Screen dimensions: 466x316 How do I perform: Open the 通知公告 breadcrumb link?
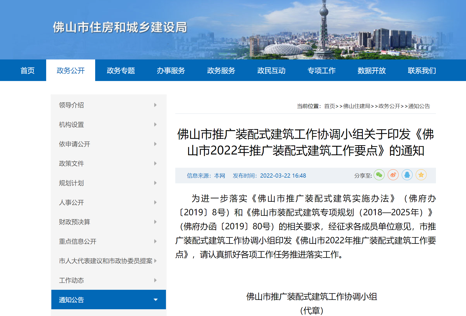(419, 106)
